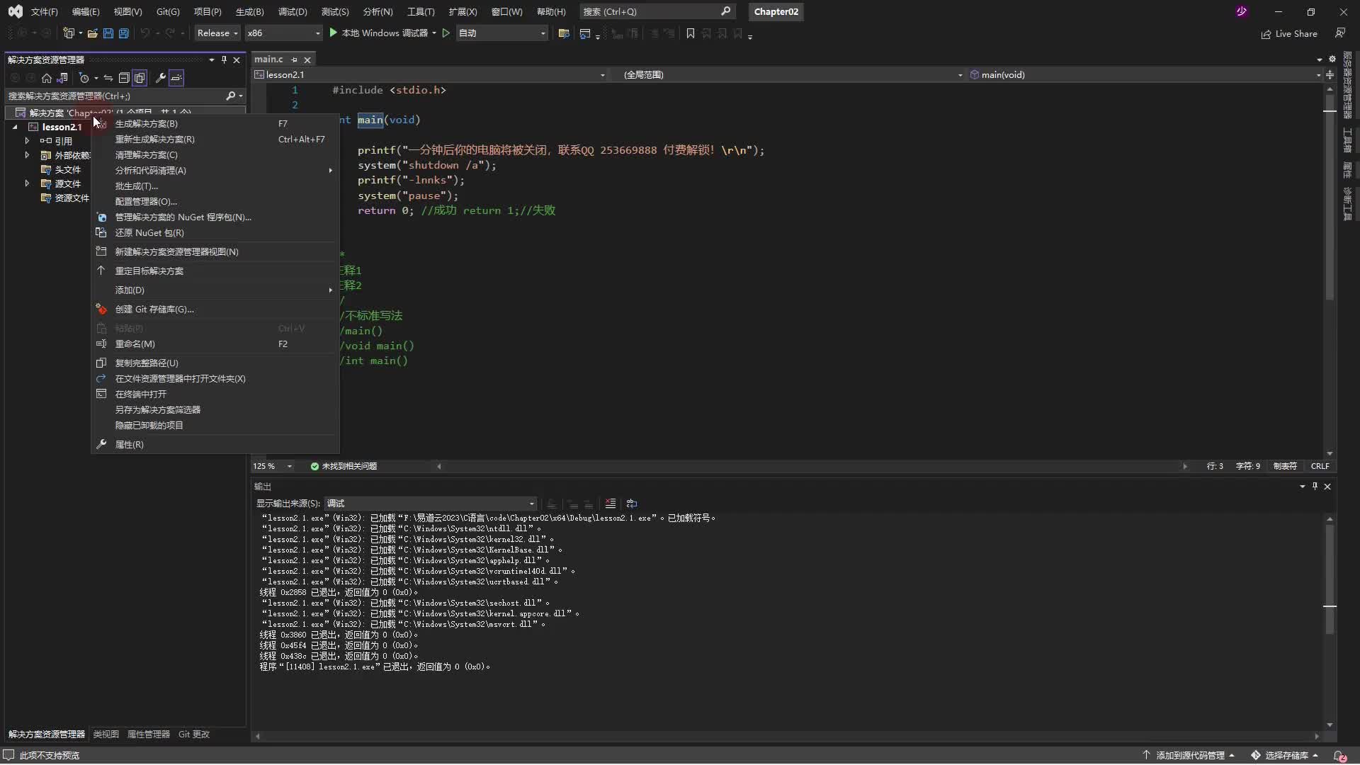Click the Live Share icon button
Screen dimensions: 1360x765
pyautogui.click(x=1289, y=33)
